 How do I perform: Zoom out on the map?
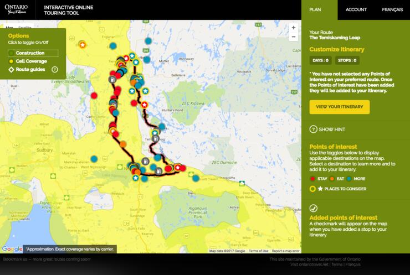tap(294, 38)
